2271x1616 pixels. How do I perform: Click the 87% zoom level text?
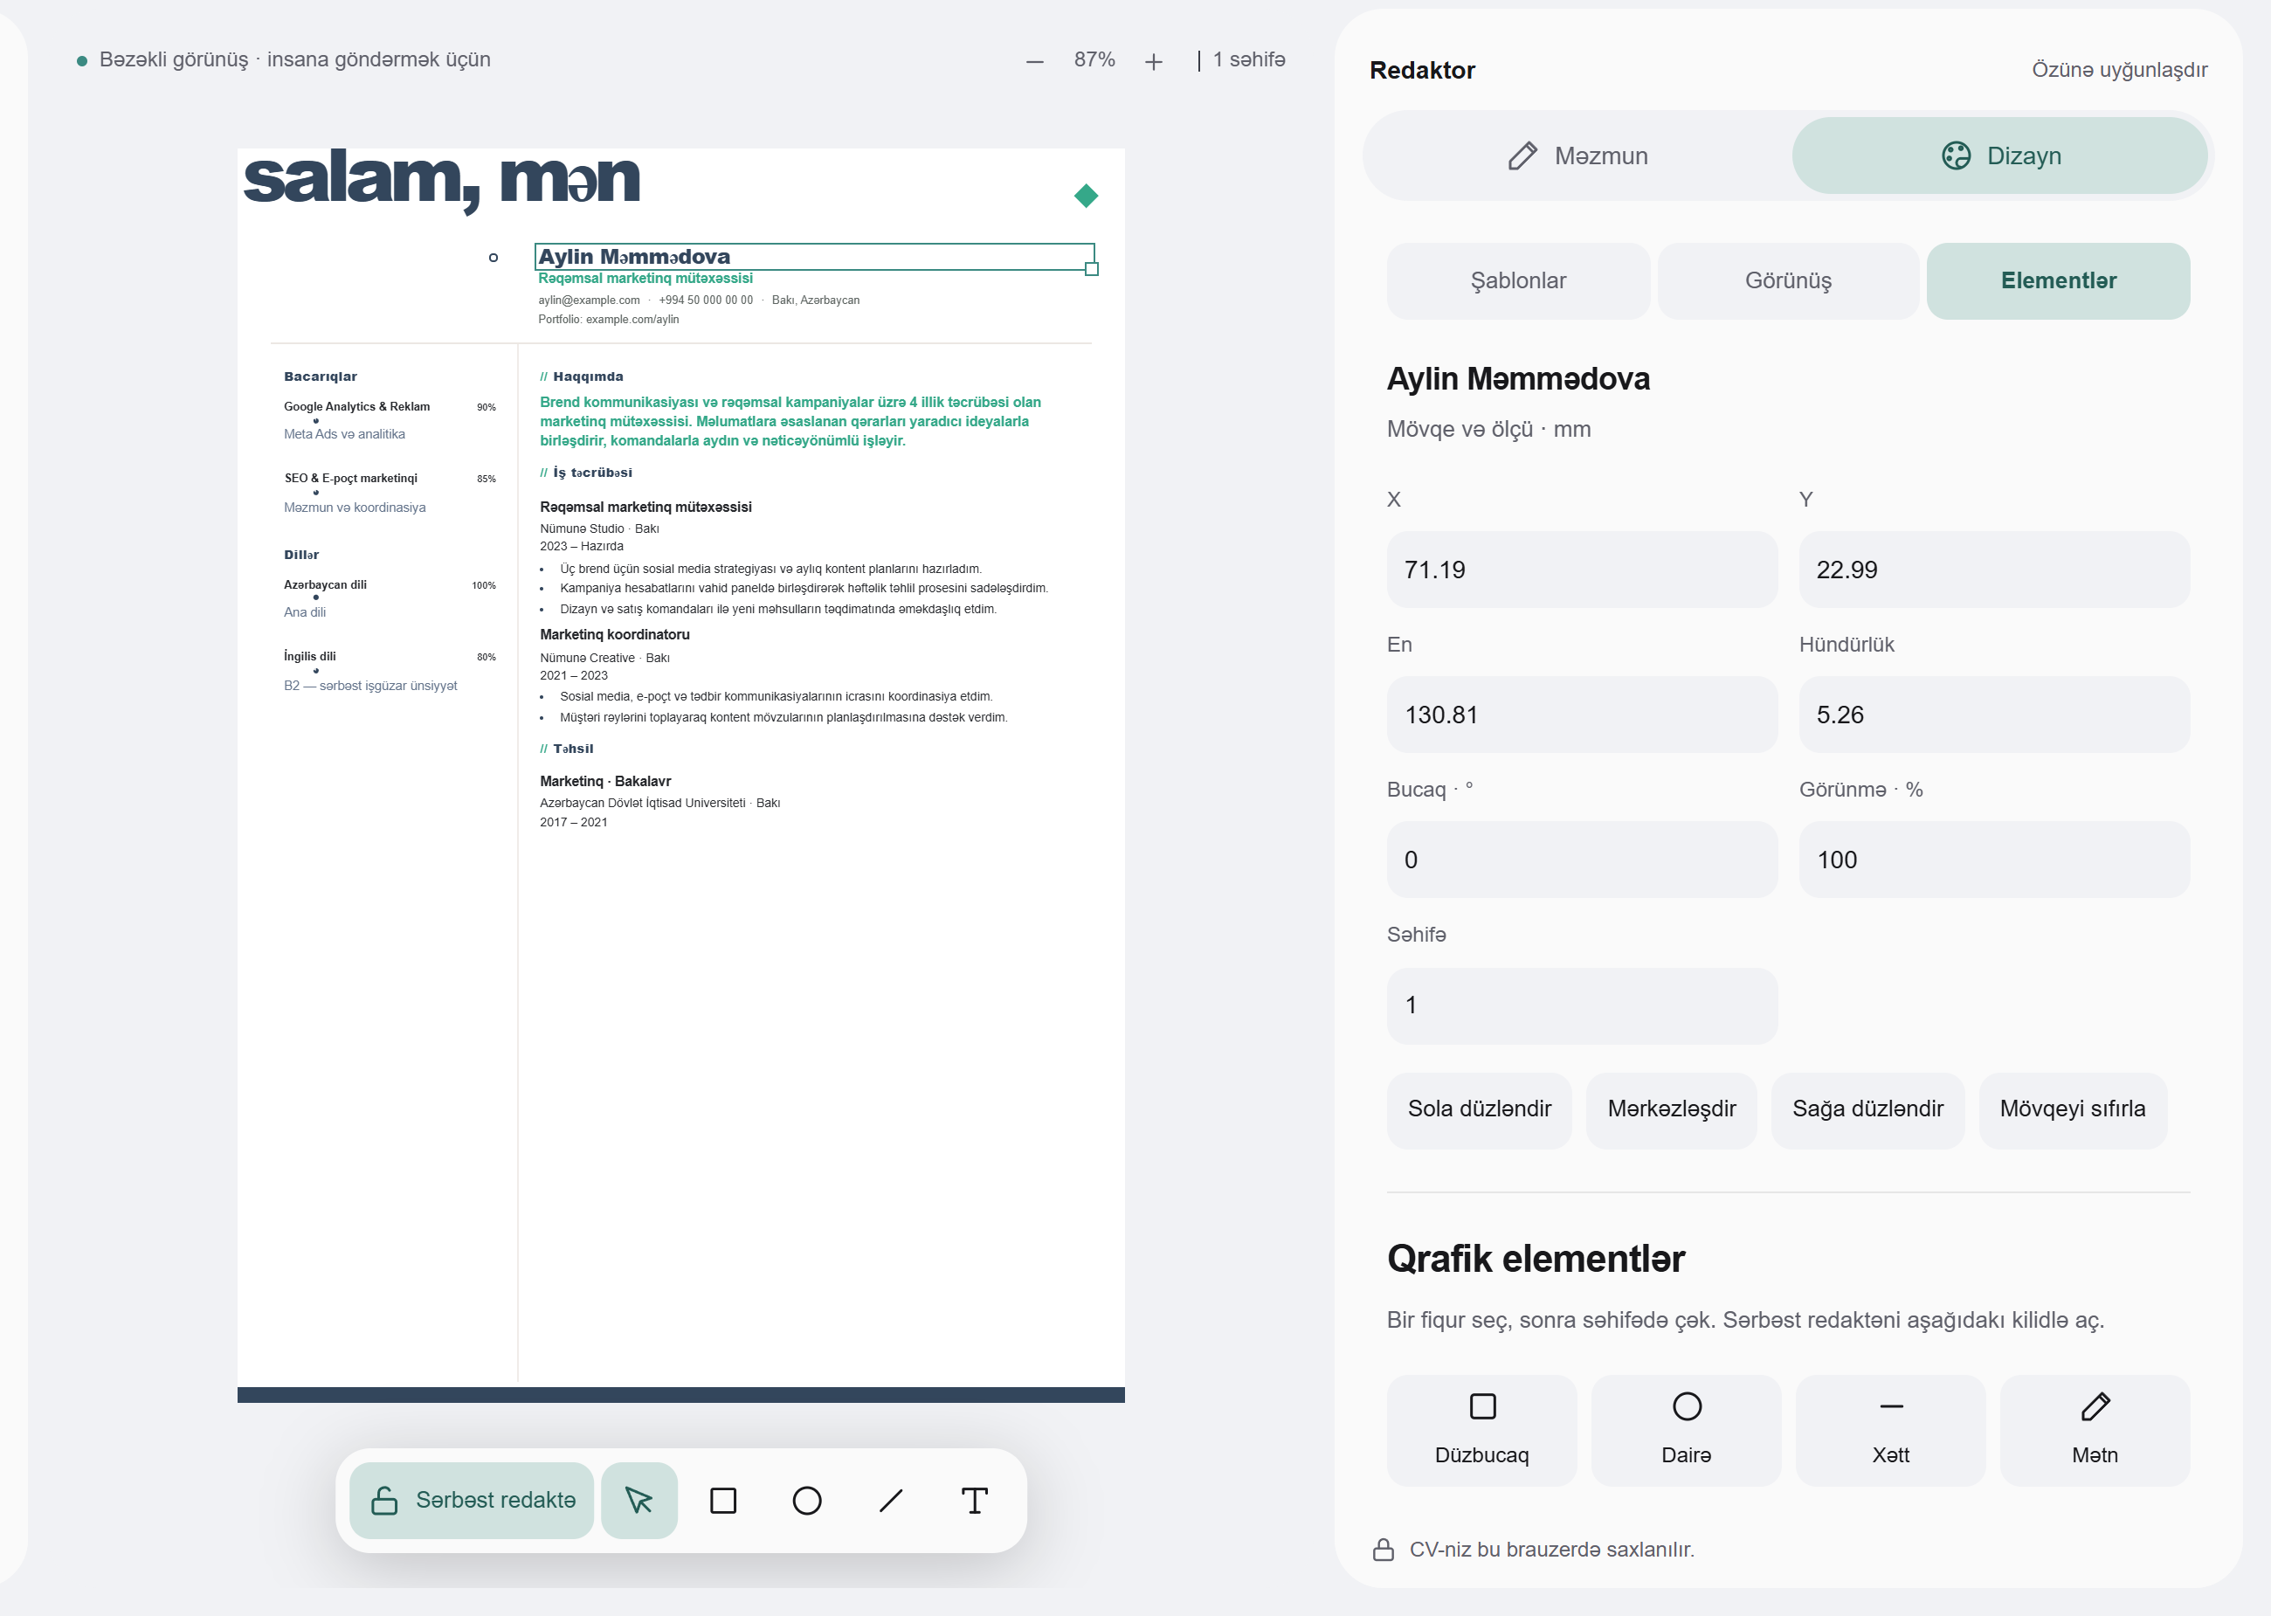pos(1094,59)
